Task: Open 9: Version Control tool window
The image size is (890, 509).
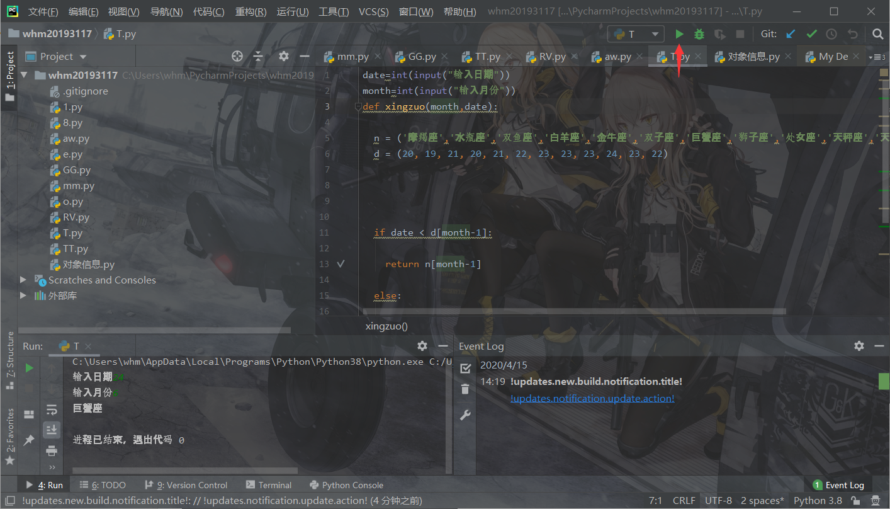Action: click(186, 485)
